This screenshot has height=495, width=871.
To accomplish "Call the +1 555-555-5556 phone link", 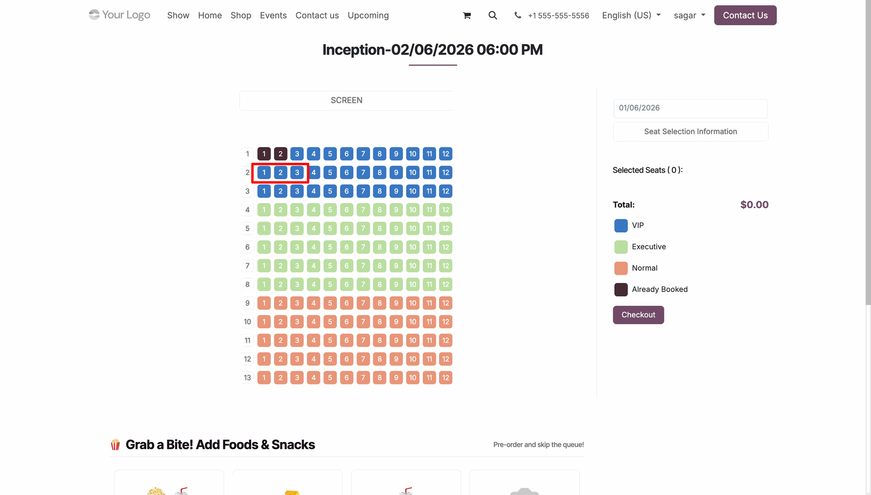I will (x=558, y=16).
